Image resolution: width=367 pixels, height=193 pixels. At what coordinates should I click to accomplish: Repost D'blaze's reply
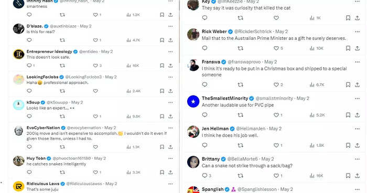(x=62, y=40)
